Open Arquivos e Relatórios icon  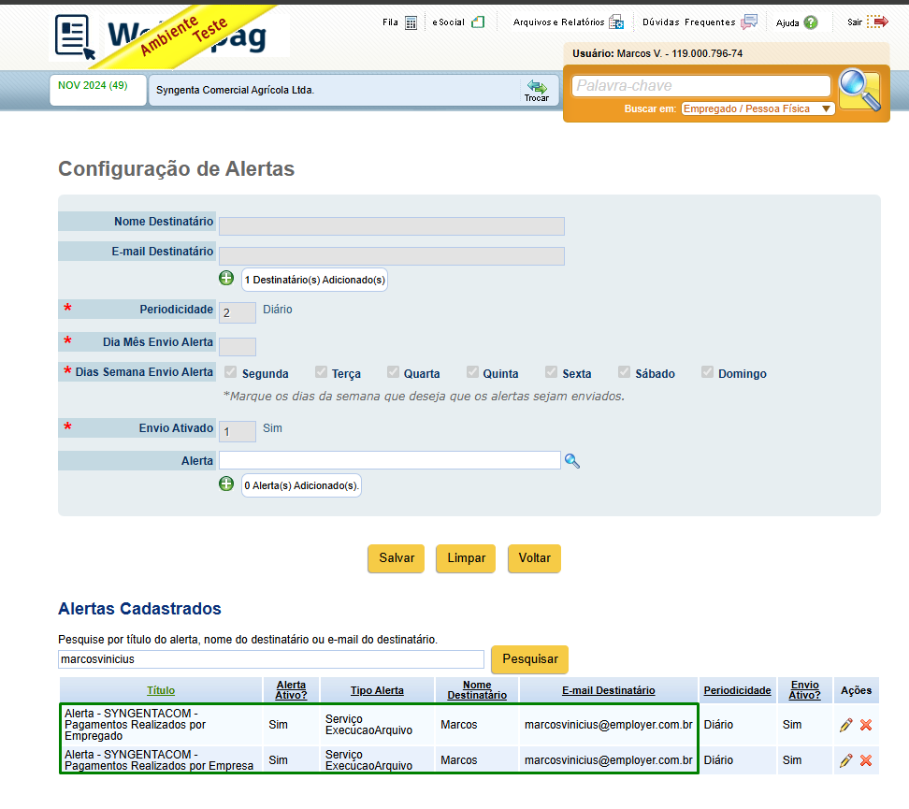click(x=616, y=22)
